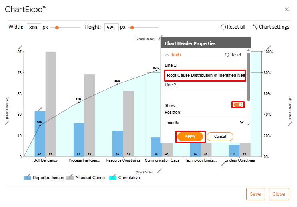297x207 pixels.
Task: Reset the Text properties
Action: click(233, 55)
